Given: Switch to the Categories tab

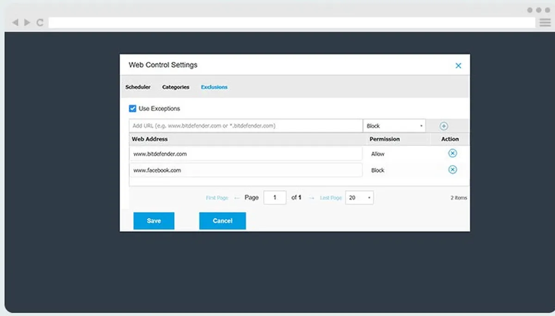Looking at the screenshot, I should coord(176,87).
